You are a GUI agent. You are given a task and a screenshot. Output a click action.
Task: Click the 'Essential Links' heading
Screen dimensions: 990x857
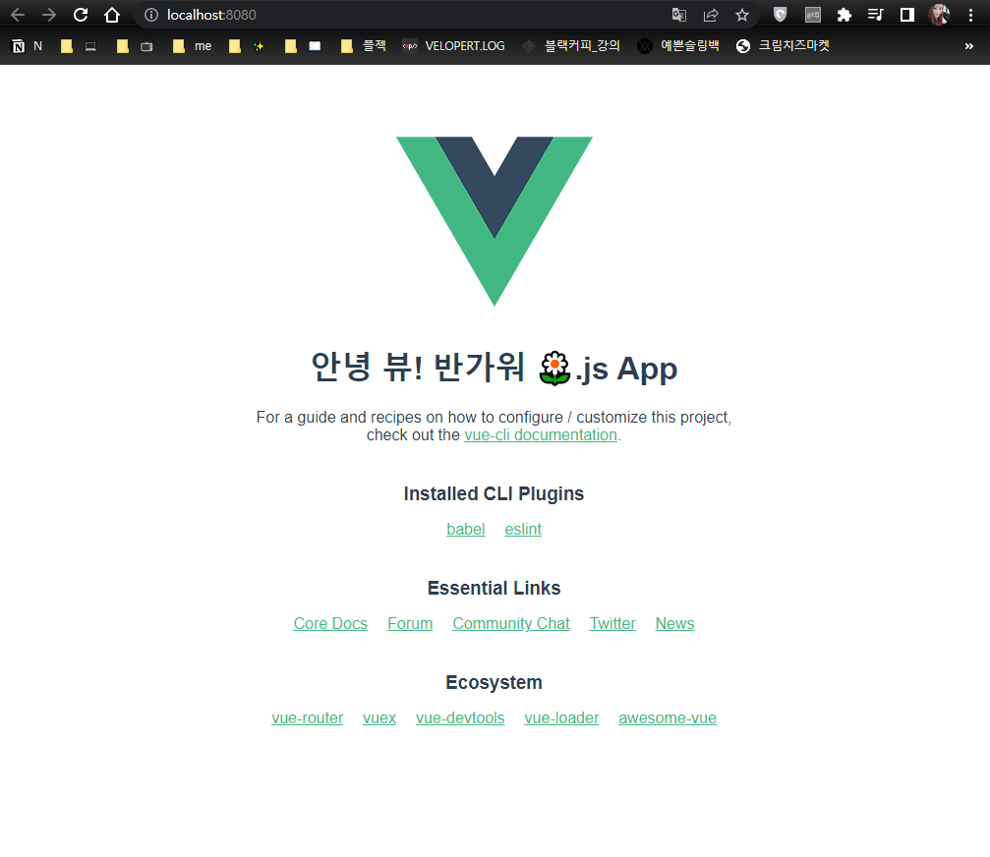494,588
